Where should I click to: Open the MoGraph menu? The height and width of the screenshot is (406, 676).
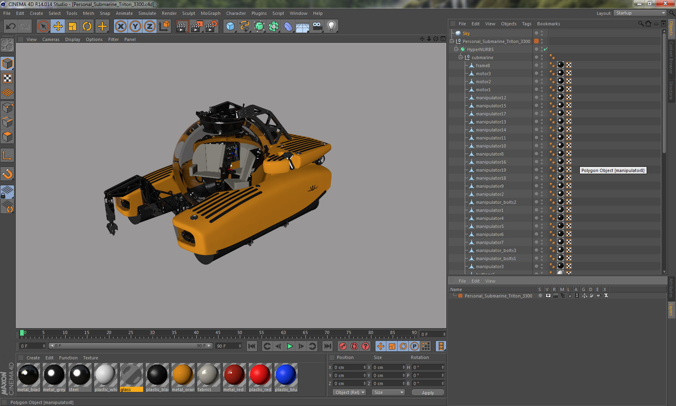tap(210, 13)
